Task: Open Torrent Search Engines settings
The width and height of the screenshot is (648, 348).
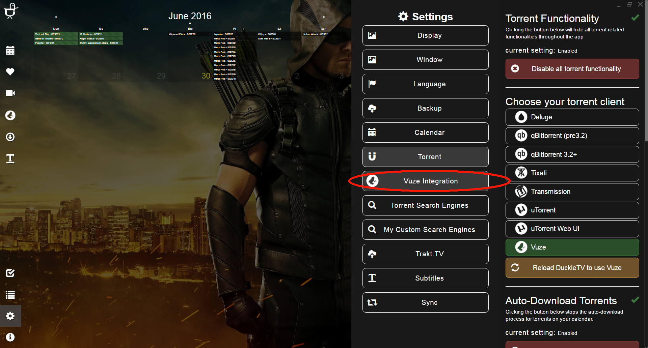Action: (426, 205)
